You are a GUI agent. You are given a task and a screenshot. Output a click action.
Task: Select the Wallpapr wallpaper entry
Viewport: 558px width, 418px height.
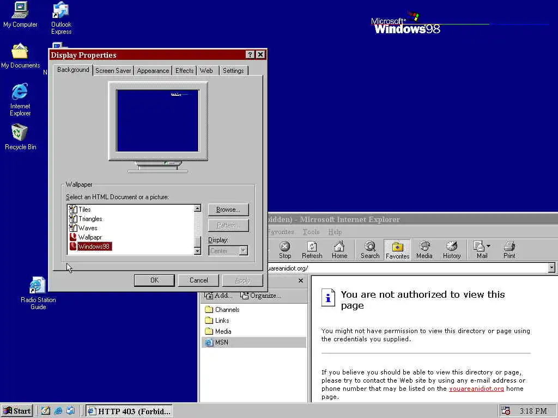[90, 237]
